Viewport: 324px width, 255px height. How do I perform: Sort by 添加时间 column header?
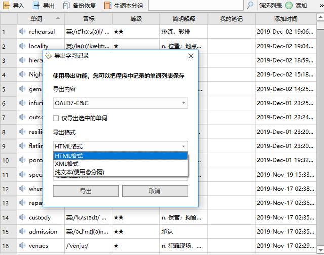click(x=286, y=19)
